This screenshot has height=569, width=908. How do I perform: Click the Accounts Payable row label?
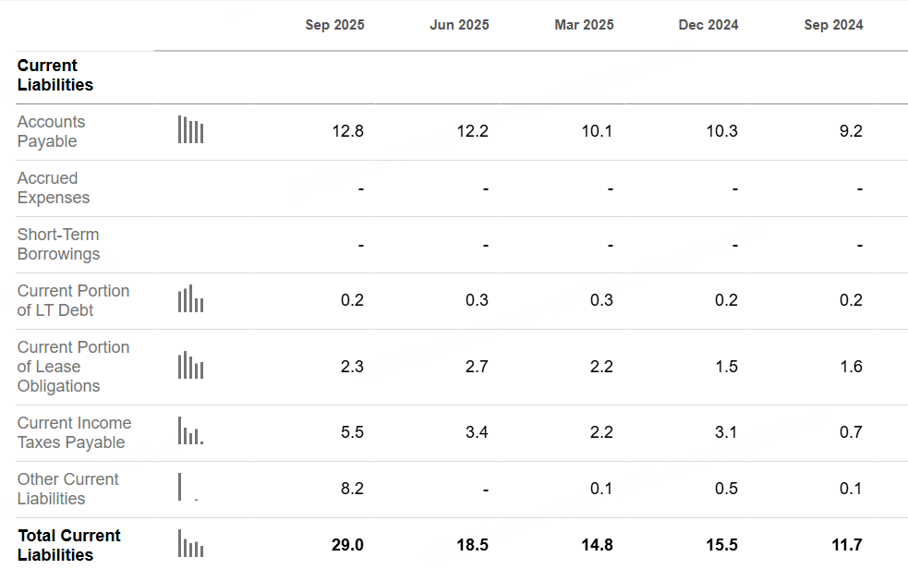[52, 131]
